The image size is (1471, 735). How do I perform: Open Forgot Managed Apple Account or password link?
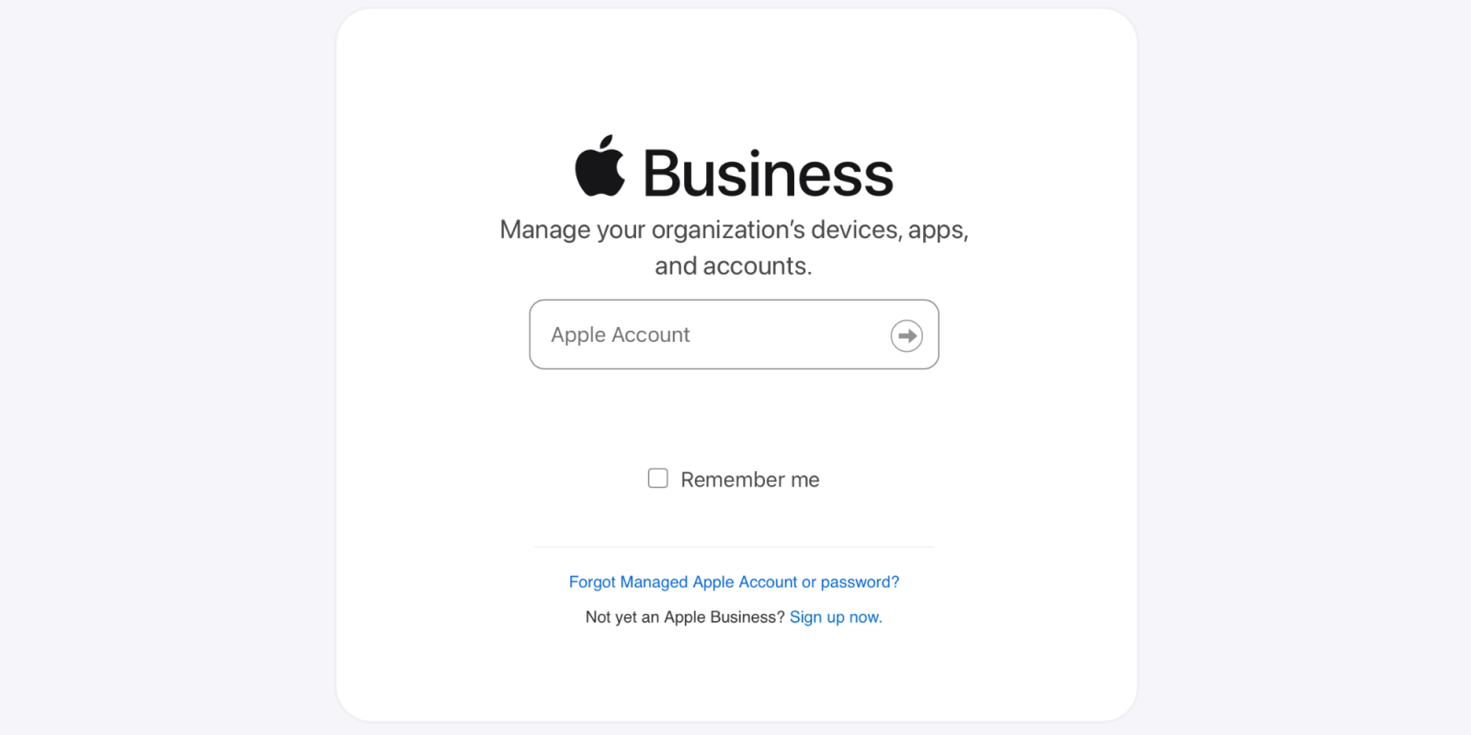[734, 582]
